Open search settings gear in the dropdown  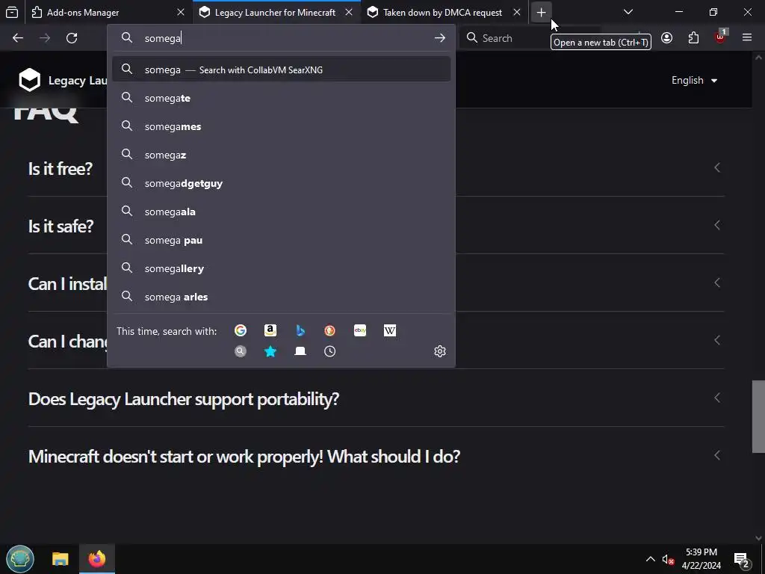pyautogui.click(x=440, y=351)
